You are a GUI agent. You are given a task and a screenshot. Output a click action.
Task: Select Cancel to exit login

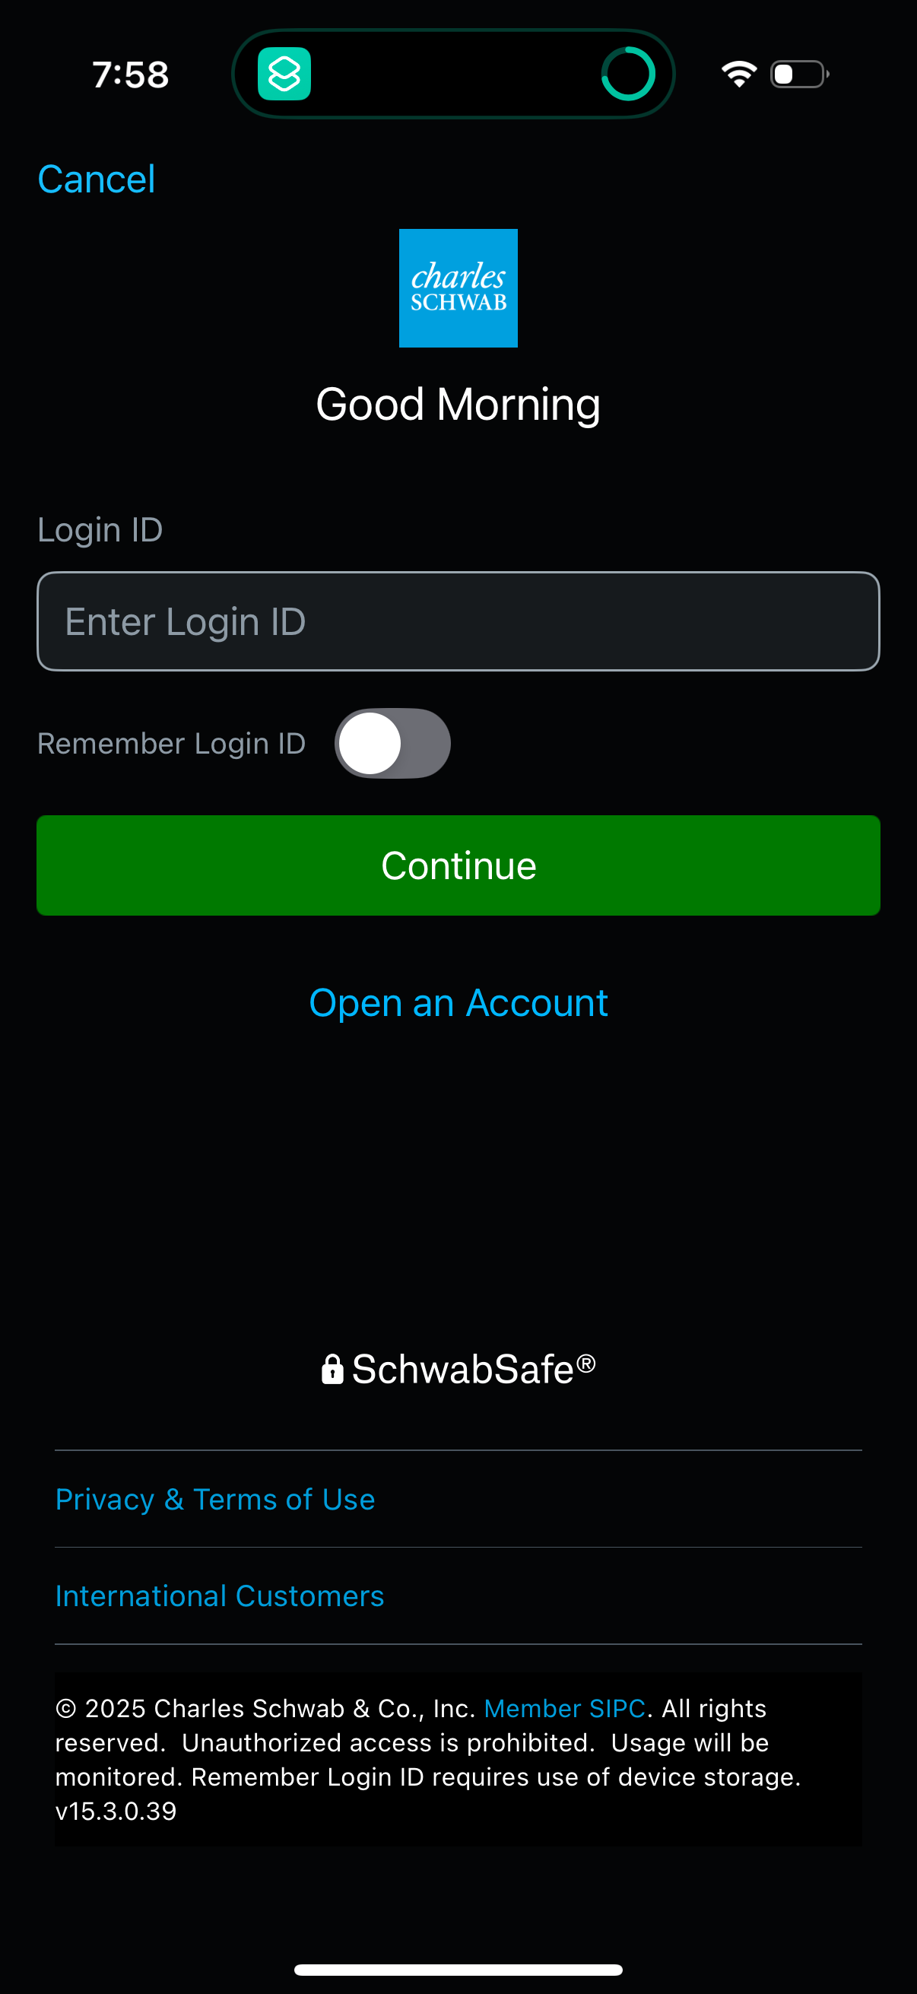96,177
